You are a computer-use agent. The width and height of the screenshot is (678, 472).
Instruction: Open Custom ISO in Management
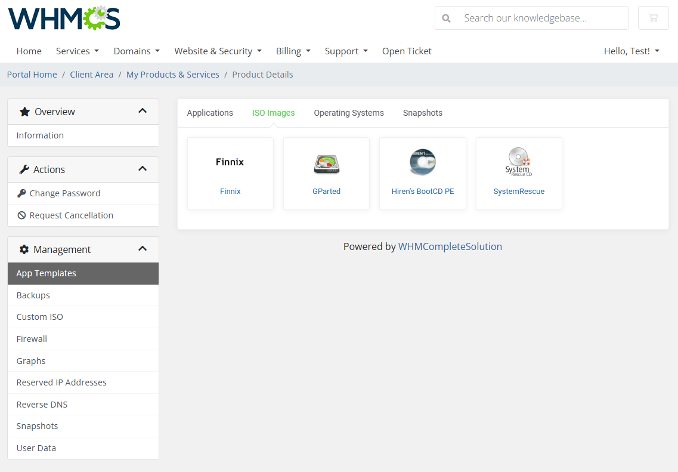pos(83,317)
